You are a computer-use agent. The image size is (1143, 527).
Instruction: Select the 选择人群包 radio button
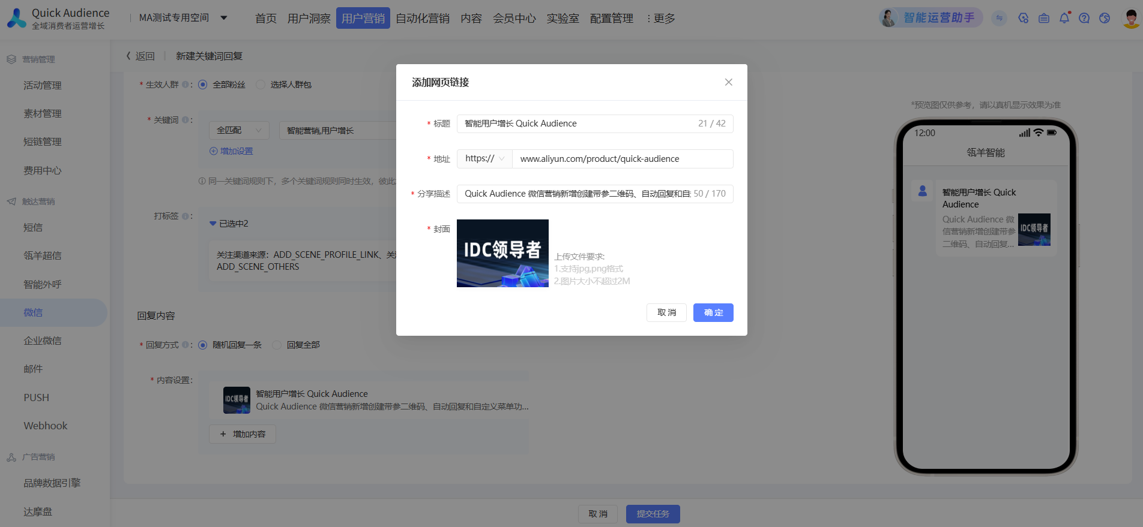(261, 85)
